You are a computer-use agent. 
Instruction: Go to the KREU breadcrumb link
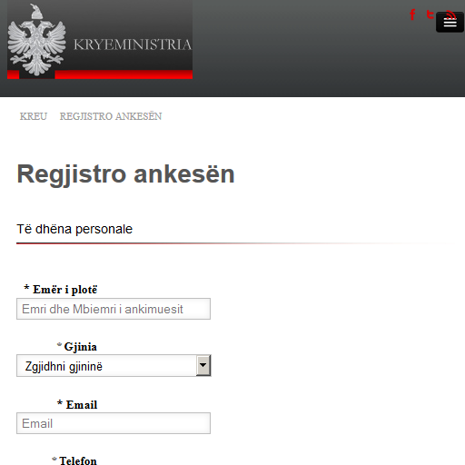point(34,116)
